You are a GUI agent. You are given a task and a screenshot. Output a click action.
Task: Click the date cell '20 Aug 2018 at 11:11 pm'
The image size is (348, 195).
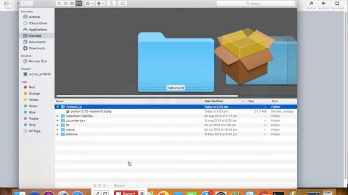coord(221,116)
